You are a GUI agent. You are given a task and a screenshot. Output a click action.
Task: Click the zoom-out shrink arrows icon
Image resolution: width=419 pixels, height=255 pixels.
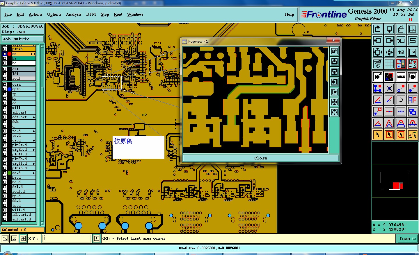[x=389, y=52]
